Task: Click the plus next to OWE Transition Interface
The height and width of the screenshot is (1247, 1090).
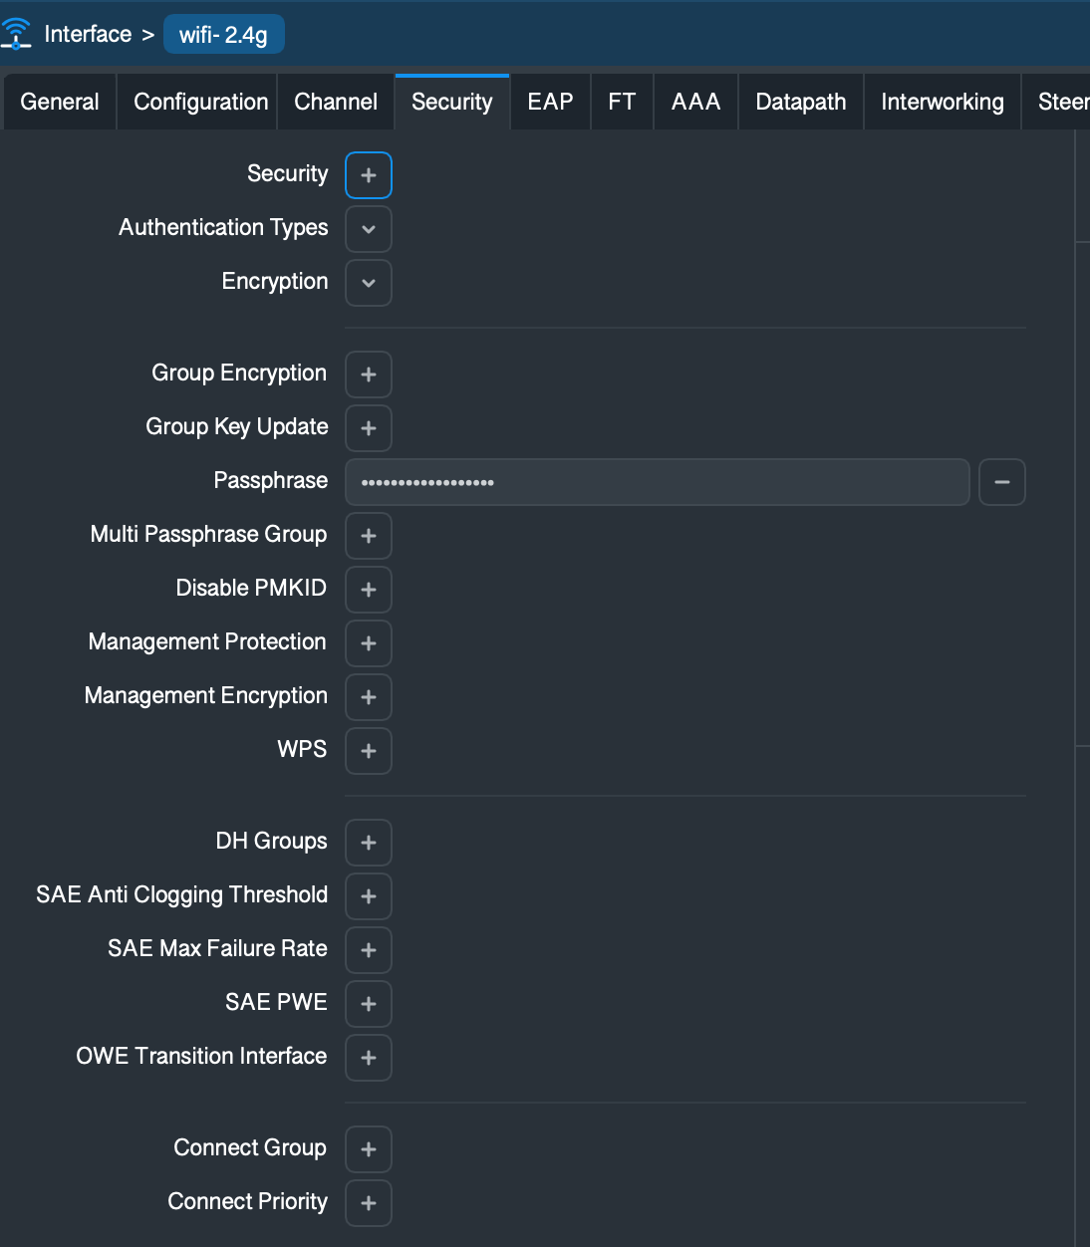Action: pyautogui.click(x=369, y=1058)
